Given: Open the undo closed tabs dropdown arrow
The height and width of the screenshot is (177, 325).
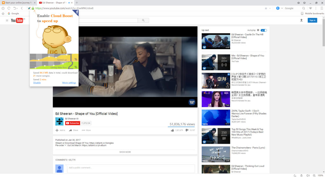Looking at the screenshot, I should (x=17, y=9).
